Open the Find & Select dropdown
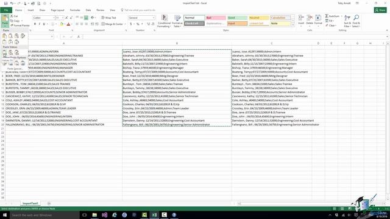 (x=356, y=21)
